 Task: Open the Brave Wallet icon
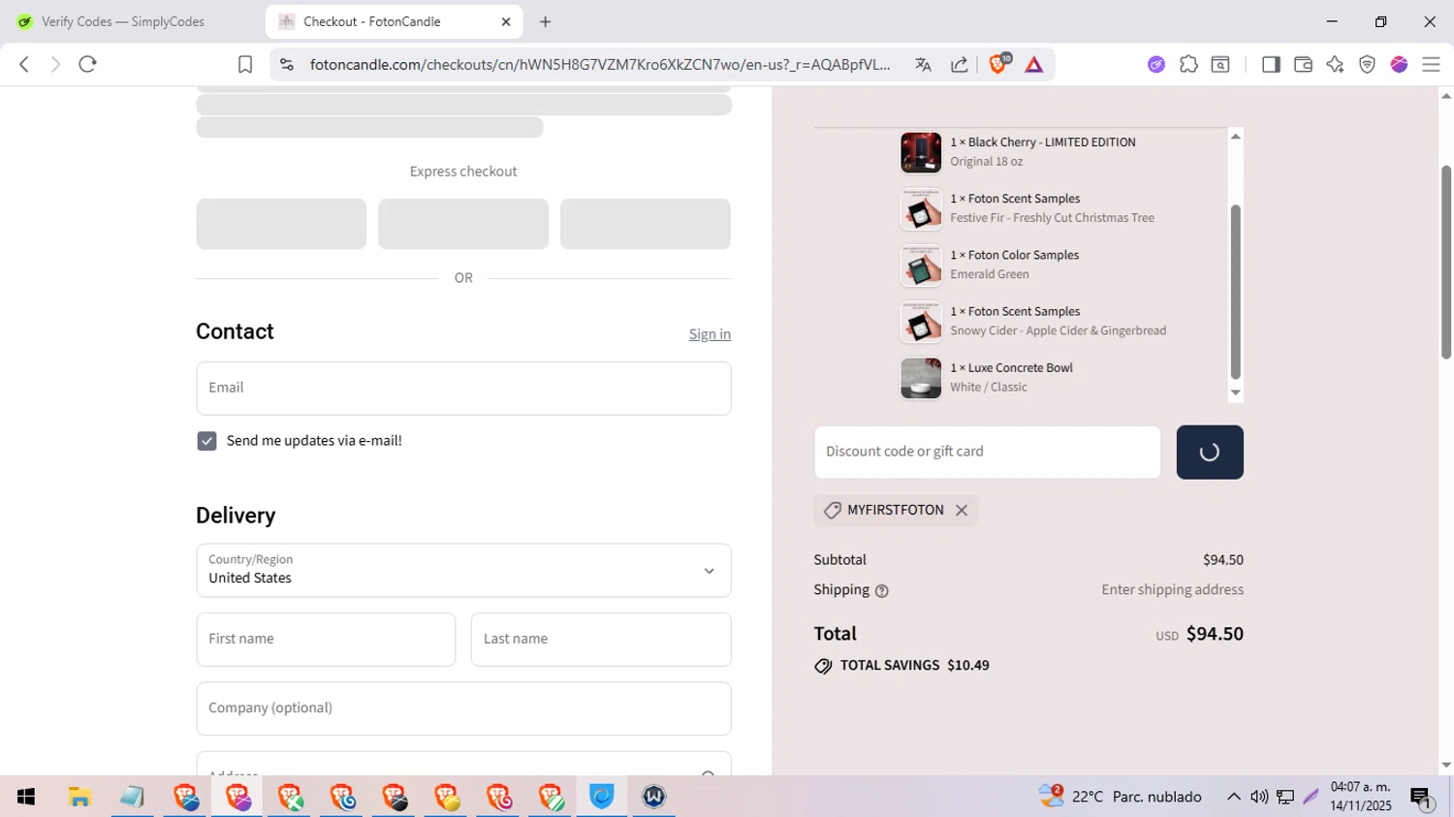coord(1303,64)
